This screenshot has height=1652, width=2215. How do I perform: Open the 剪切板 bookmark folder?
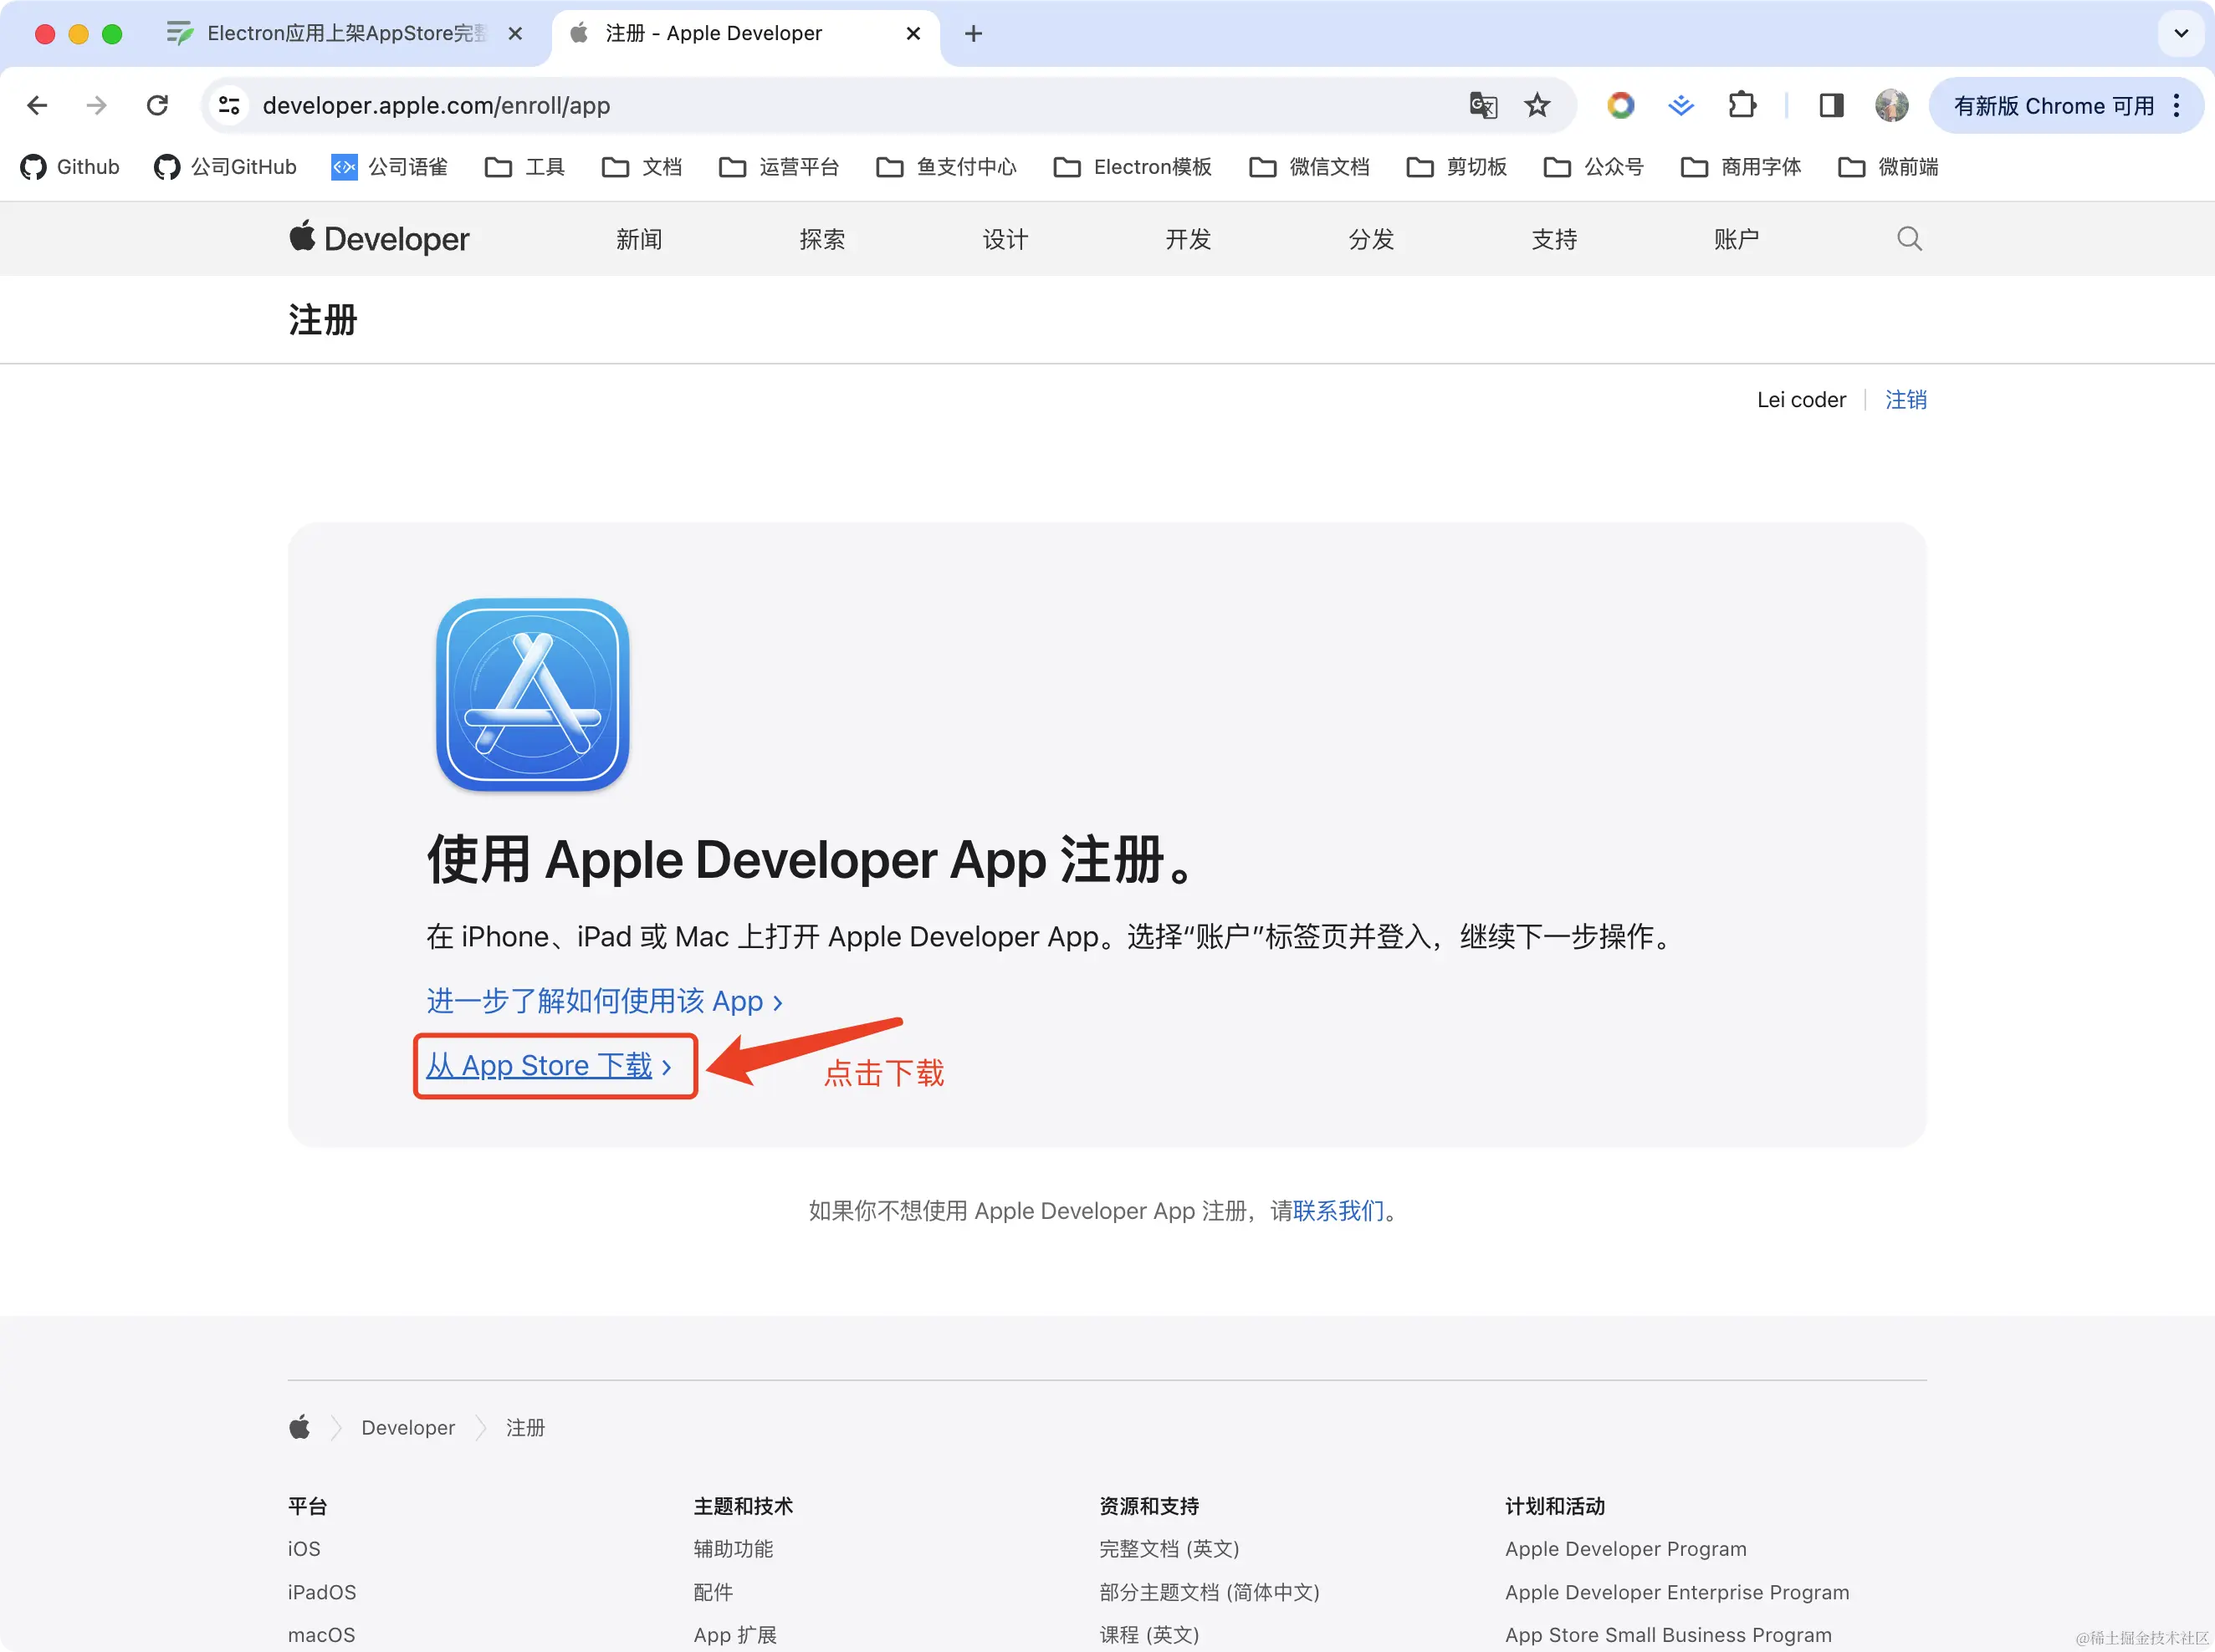click(x=1456, y=167)
